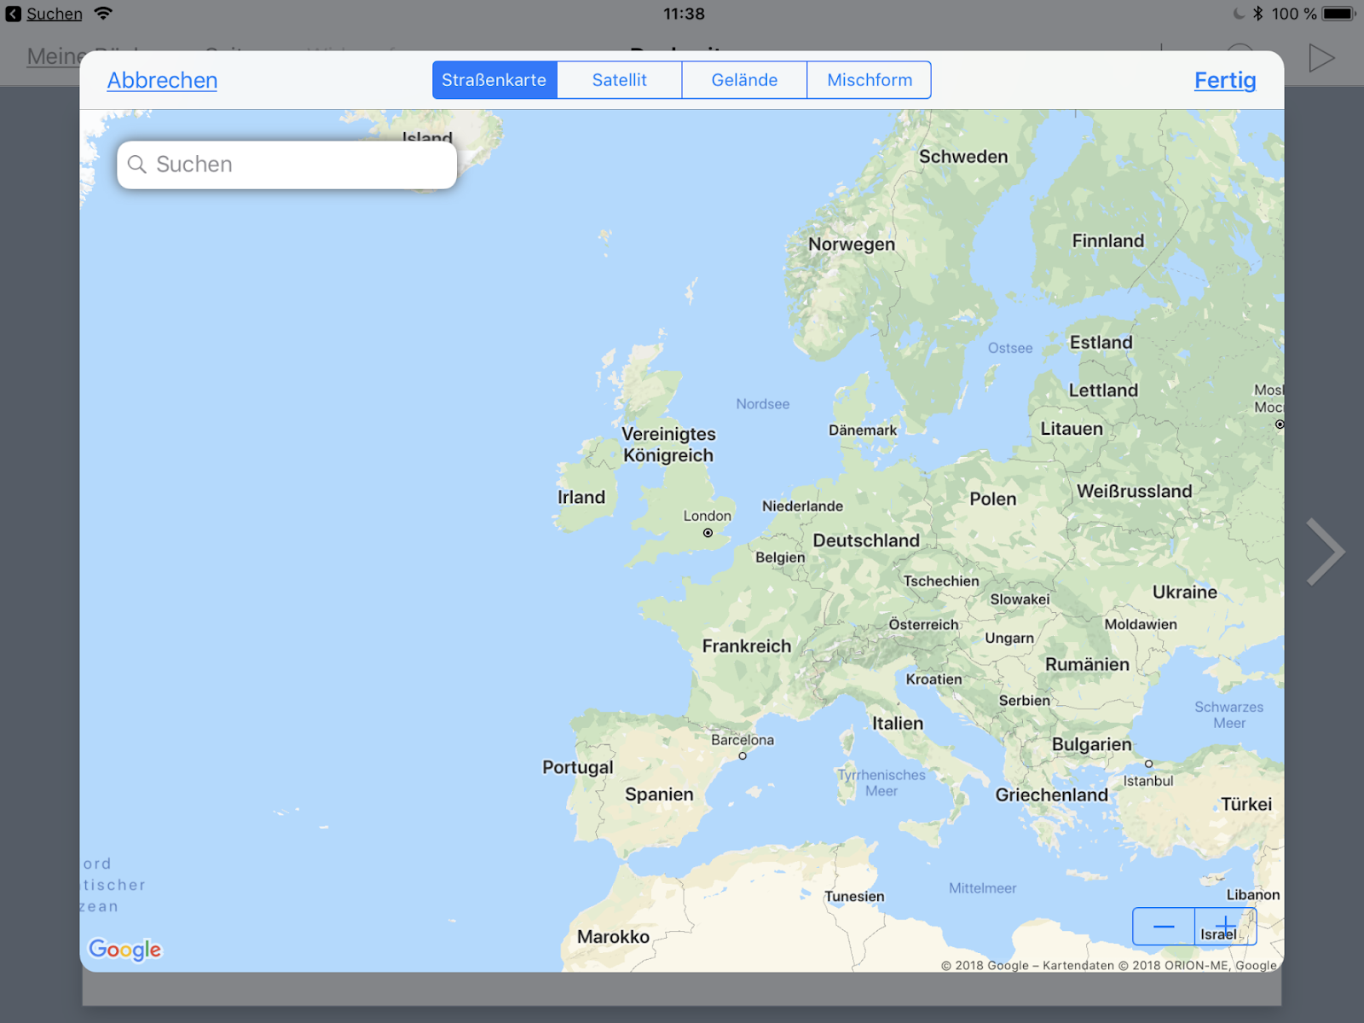Tap Abbrechen to cancel map selection

point(162,80)
